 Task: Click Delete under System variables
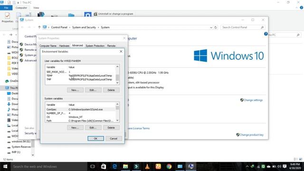(111, 128)
